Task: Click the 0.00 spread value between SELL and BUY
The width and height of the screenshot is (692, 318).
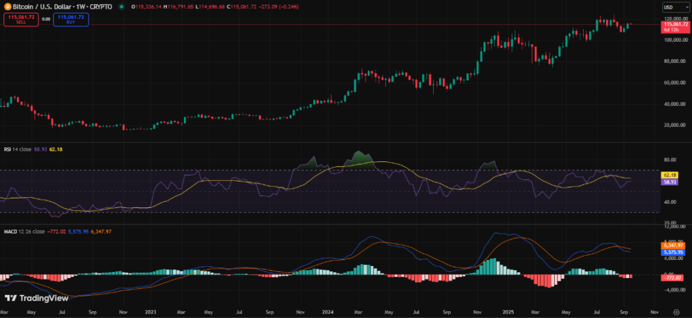Action: click(x=46, y=20)
